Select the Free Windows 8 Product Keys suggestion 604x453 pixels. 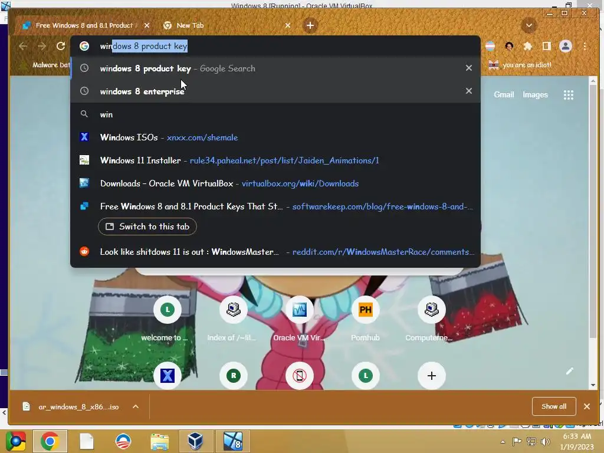(275, 206)
